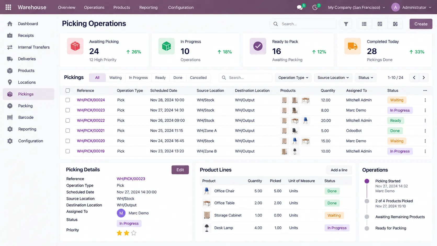Click the Deliveries truck icon

pos(10,59)
